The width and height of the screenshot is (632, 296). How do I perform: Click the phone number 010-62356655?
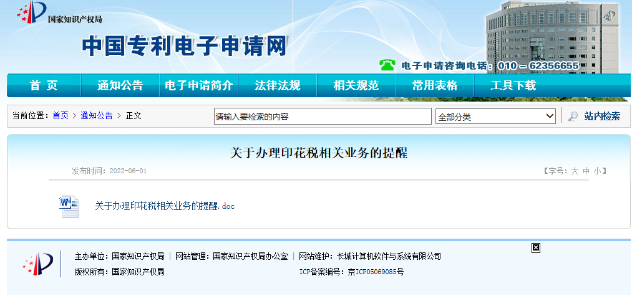[x=538, y=65]
